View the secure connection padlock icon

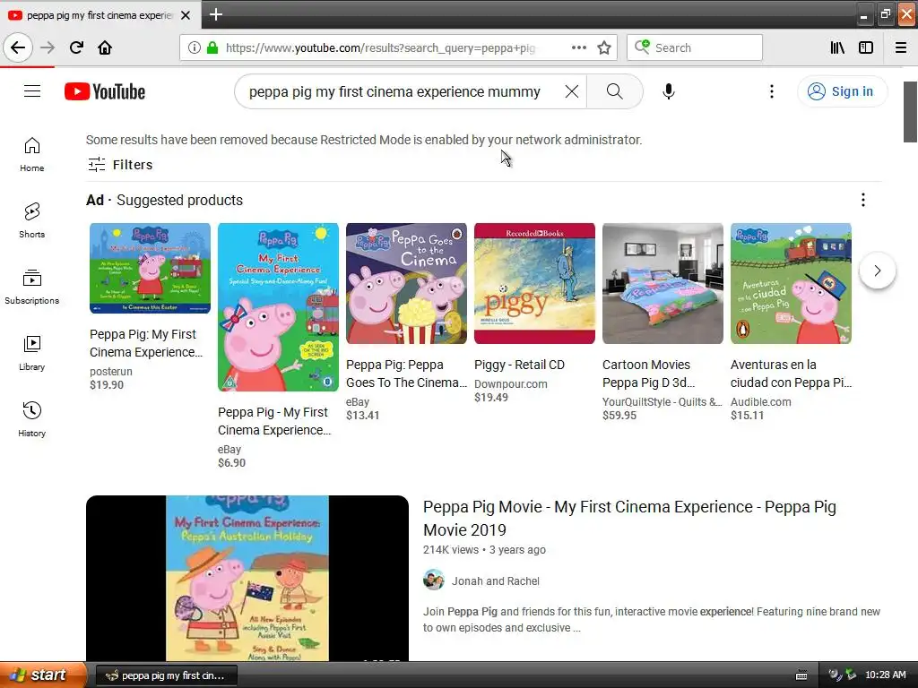click(212, 47)
